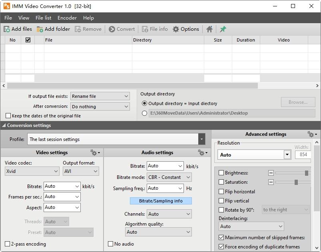The height and width of the screenshot is (252, 321).
Task: Click the Browse... button
Action: [x=298, y=102]
